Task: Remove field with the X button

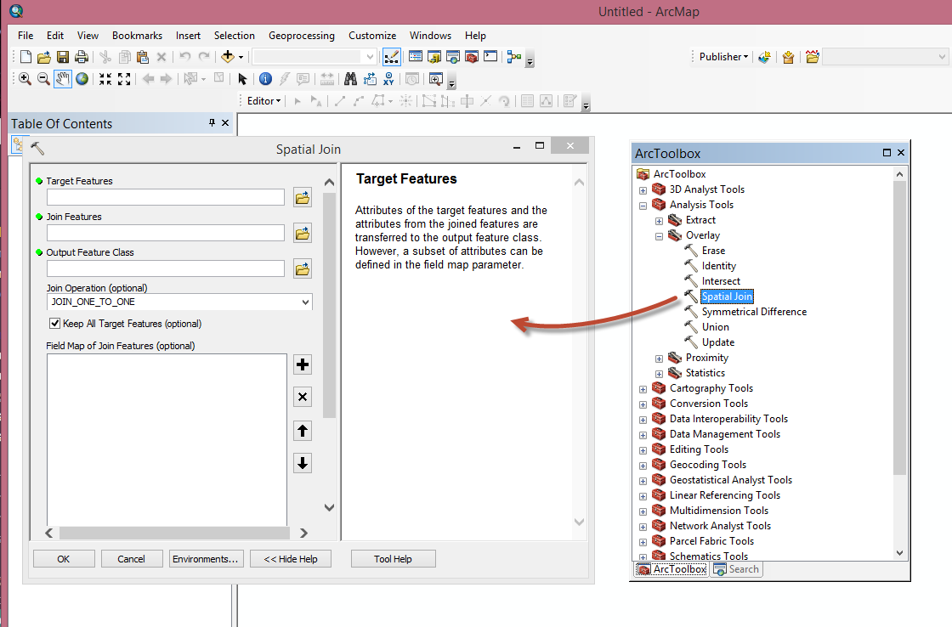Action: point(303,397)
